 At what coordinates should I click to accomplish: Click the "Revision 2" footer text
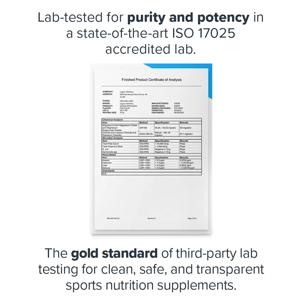coord(151,218)
